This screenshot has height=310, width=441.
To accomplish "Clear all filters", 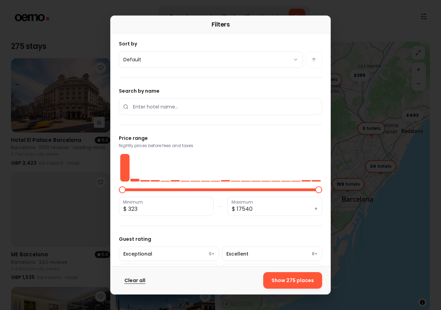I will (135, 280).
